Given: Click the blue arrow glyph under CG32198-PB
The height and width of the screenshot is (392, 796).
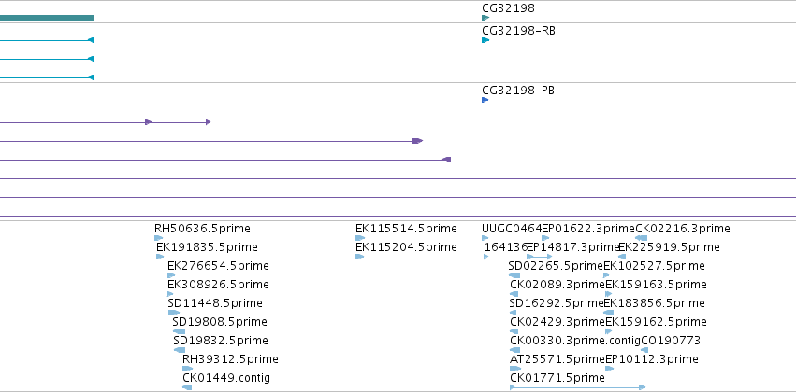Looking at the screenshot, I should 485,100.
